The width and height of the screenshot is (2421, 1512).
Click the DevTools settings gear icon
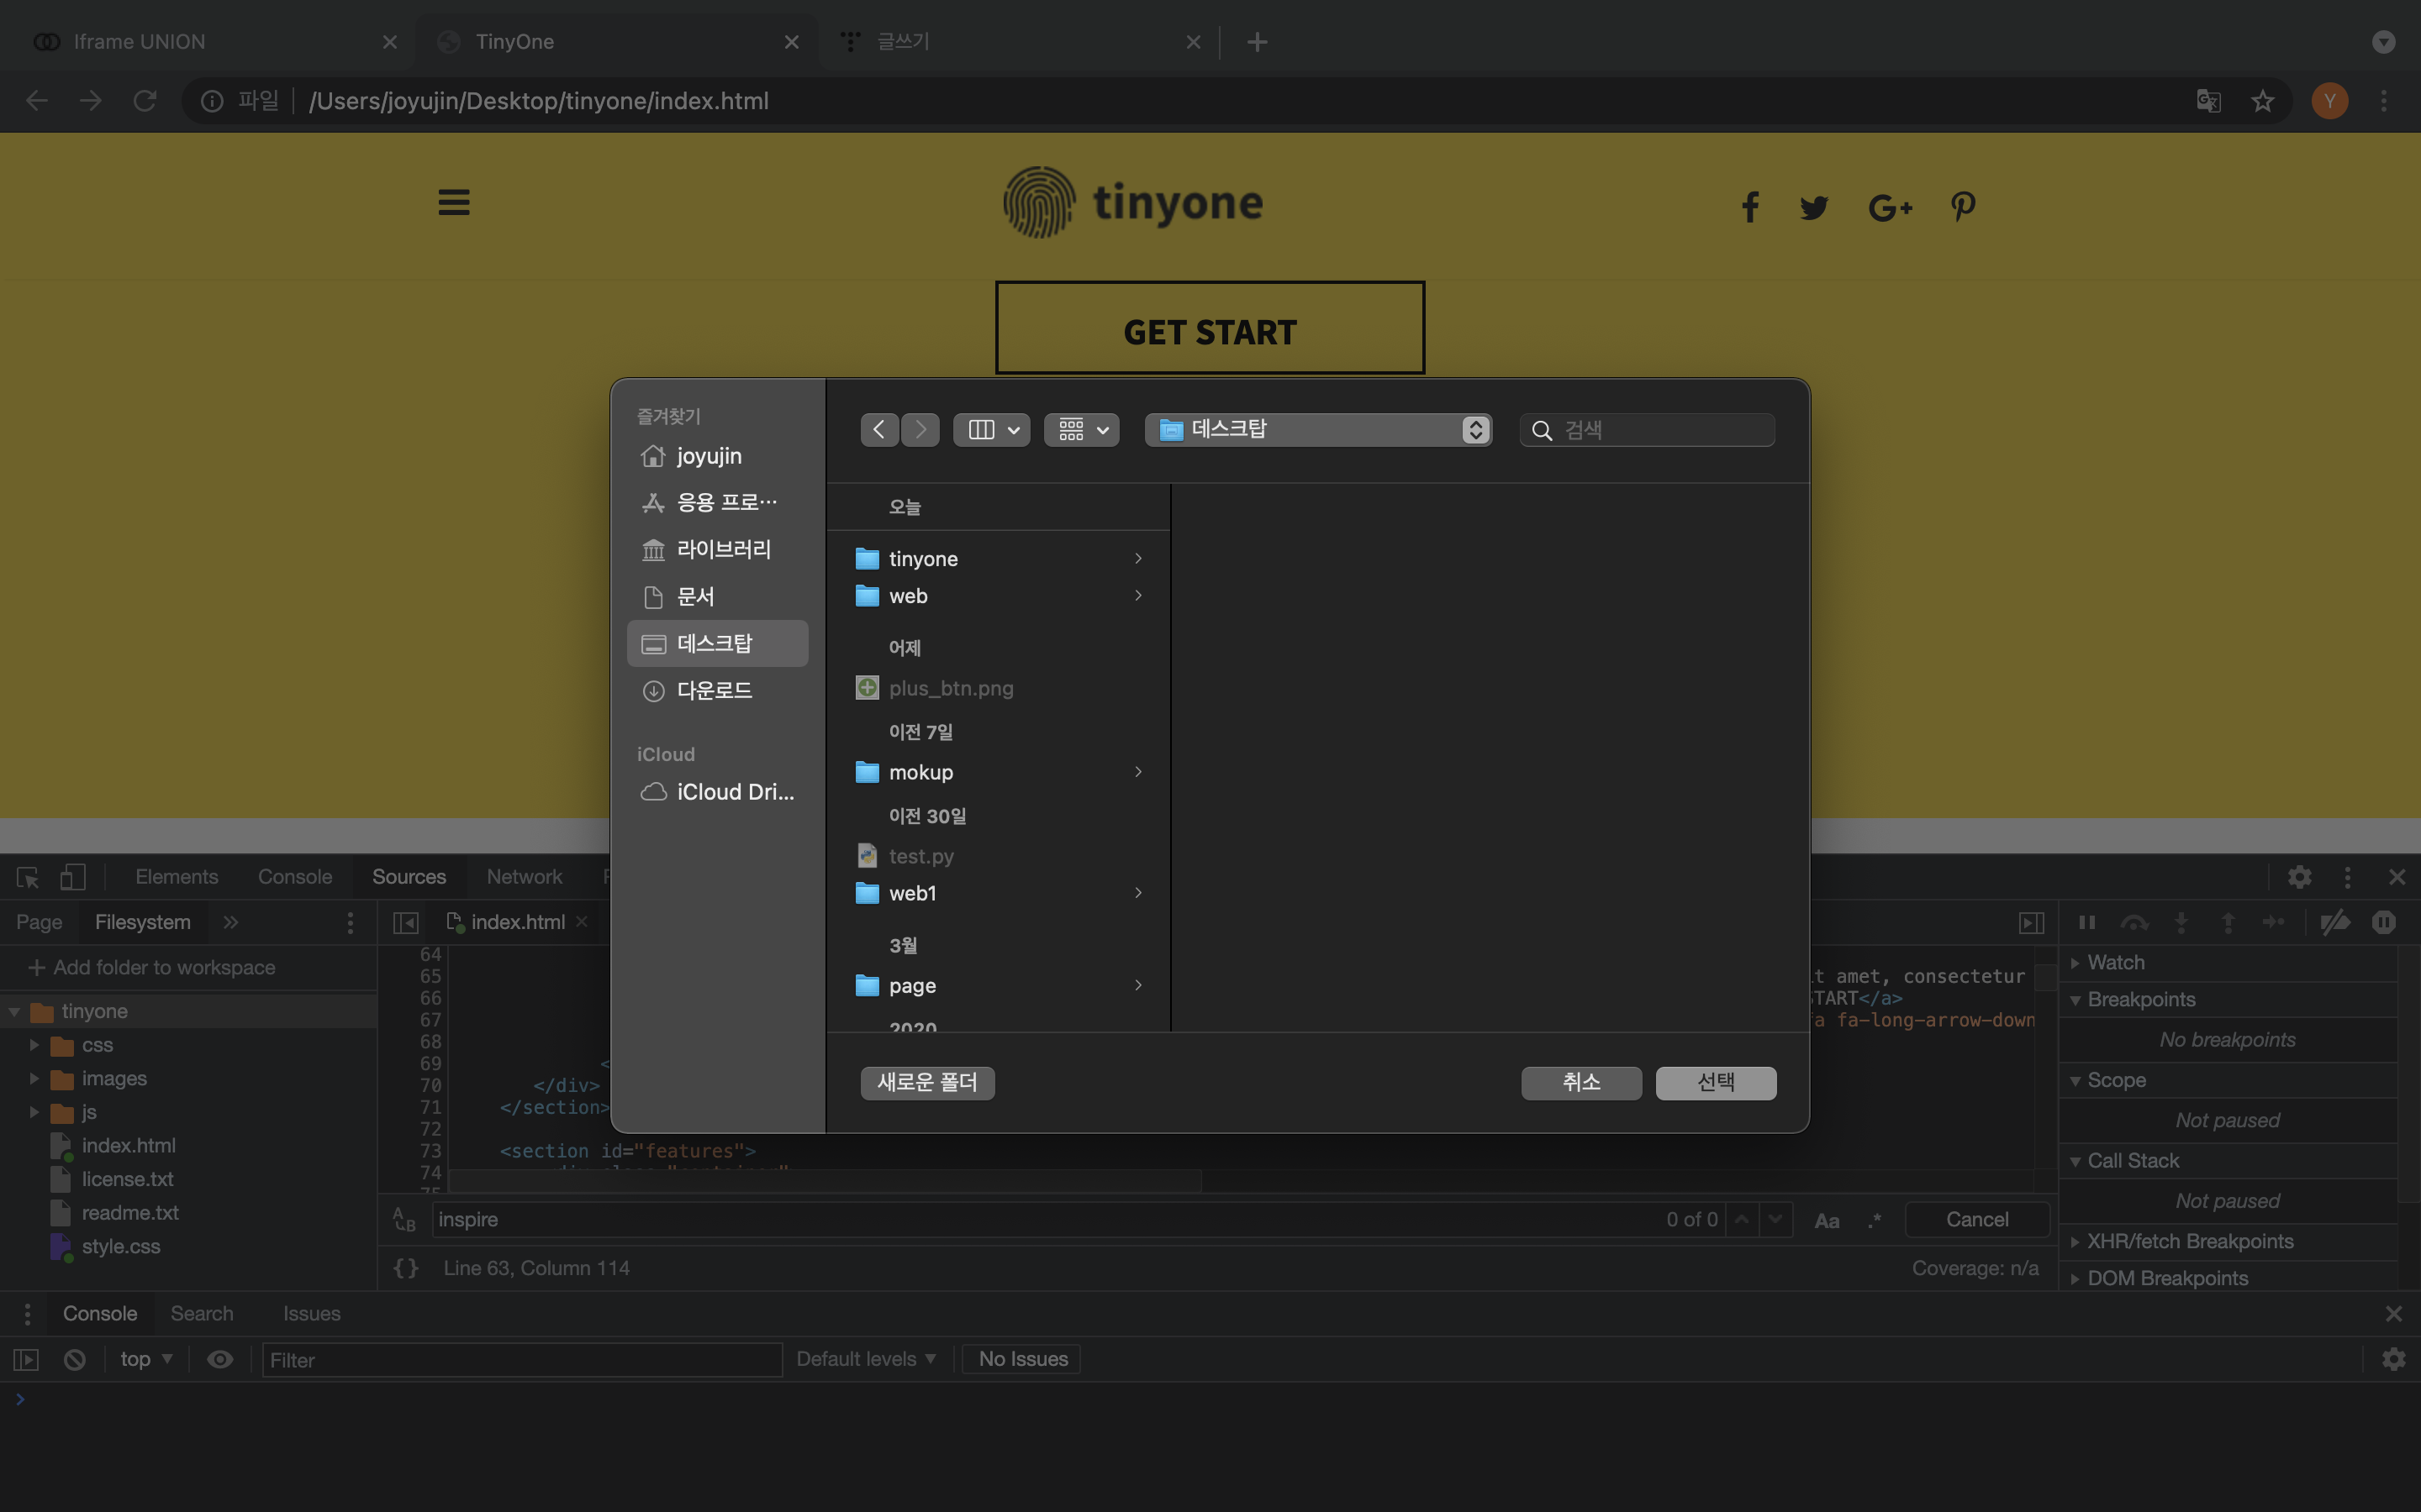[x=2299, y=877]
